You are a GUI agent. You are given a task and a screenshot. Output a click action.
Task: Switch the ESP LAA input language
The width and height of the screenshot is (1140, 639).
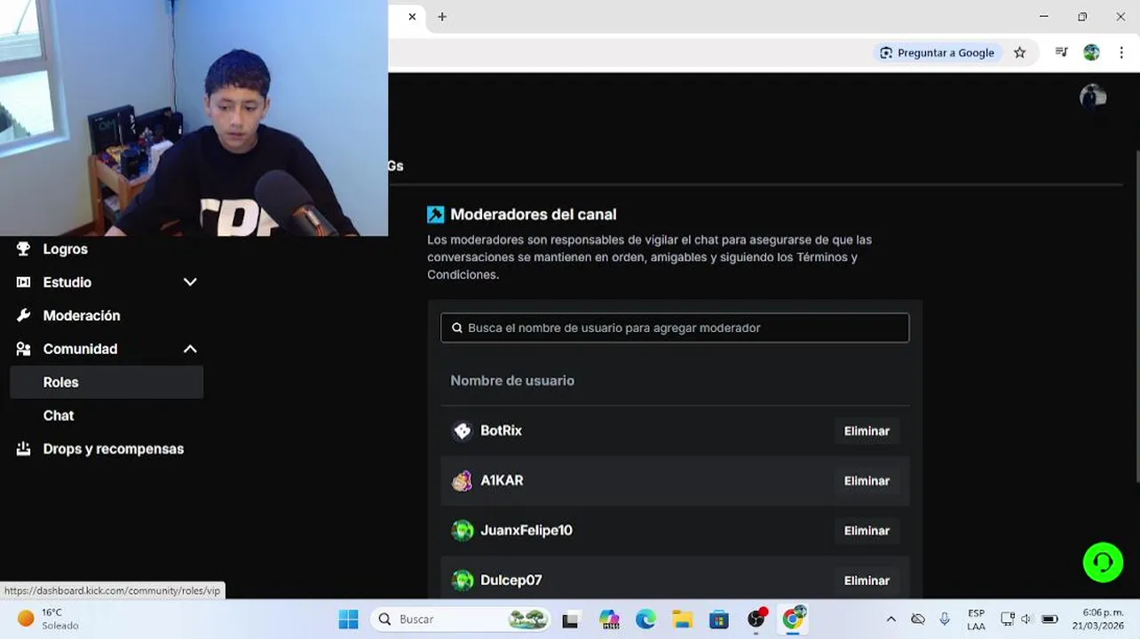tap(976, 619)
